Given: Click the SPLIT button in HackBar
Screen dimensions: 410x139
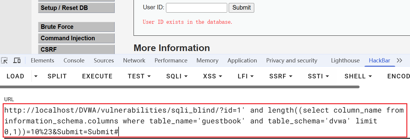Looking at the screenshot, I should pos(57,76).
